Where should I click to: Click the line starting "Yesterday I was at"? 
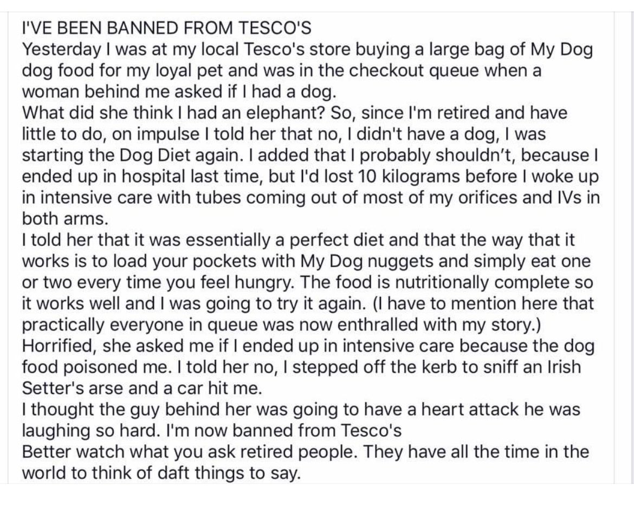click(x=307, y=50)
